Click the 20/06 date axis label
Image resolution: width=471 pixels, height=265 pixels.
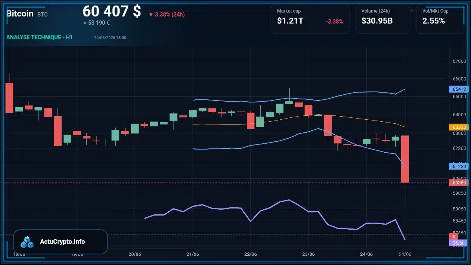point(135,254)
